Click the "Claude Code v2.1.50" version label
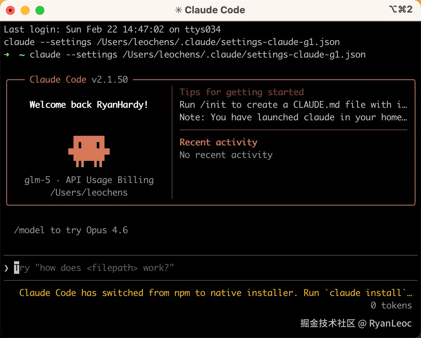Screen dimensions: 421x338 coord(79,80)
